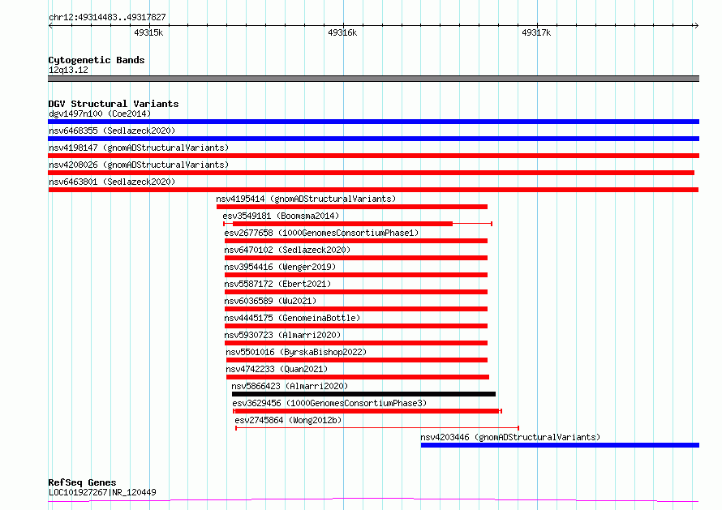Select variant label dgv1497n100 (Coe2014)

coord(100,114)
